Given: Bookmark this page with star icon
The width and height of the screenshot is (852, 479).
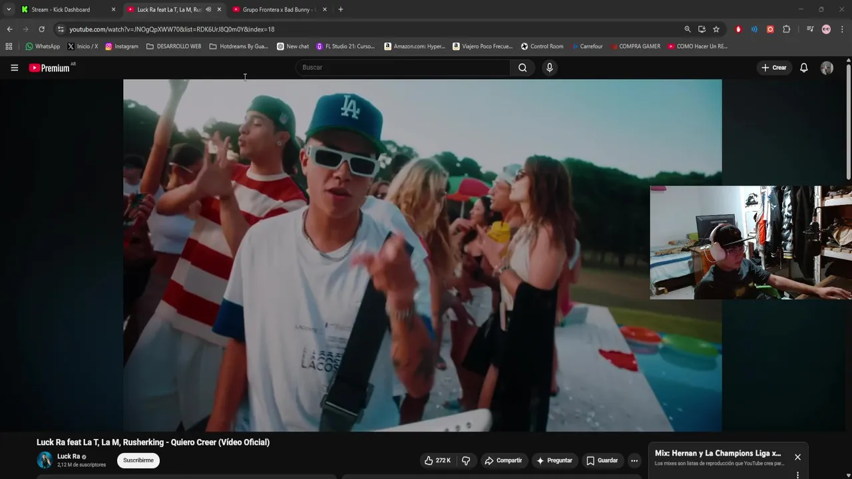Looking at the screenshot, I should (x=716, y=29).
